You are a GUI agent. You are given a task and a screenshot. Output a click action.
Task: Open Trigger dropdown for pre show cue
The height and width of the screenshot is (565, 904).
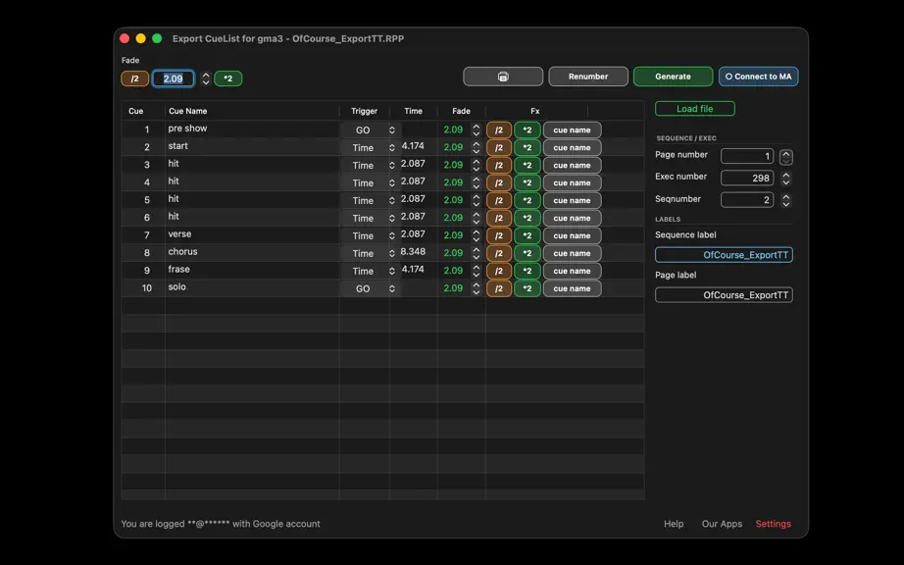click(370, 130)
